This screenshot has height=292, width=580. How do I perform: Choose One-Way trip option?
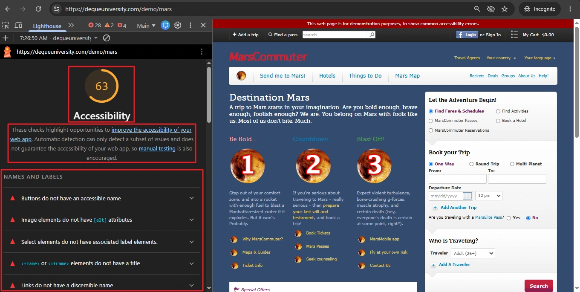click(x=431, y=164)
